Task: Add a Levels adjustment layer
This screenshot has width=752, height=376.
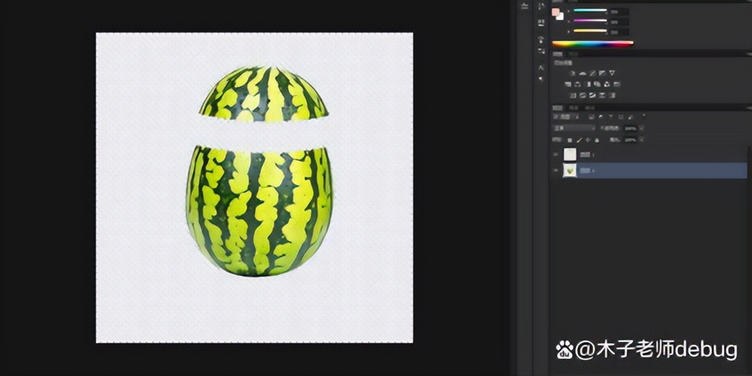Action: (x=583, y=73)
